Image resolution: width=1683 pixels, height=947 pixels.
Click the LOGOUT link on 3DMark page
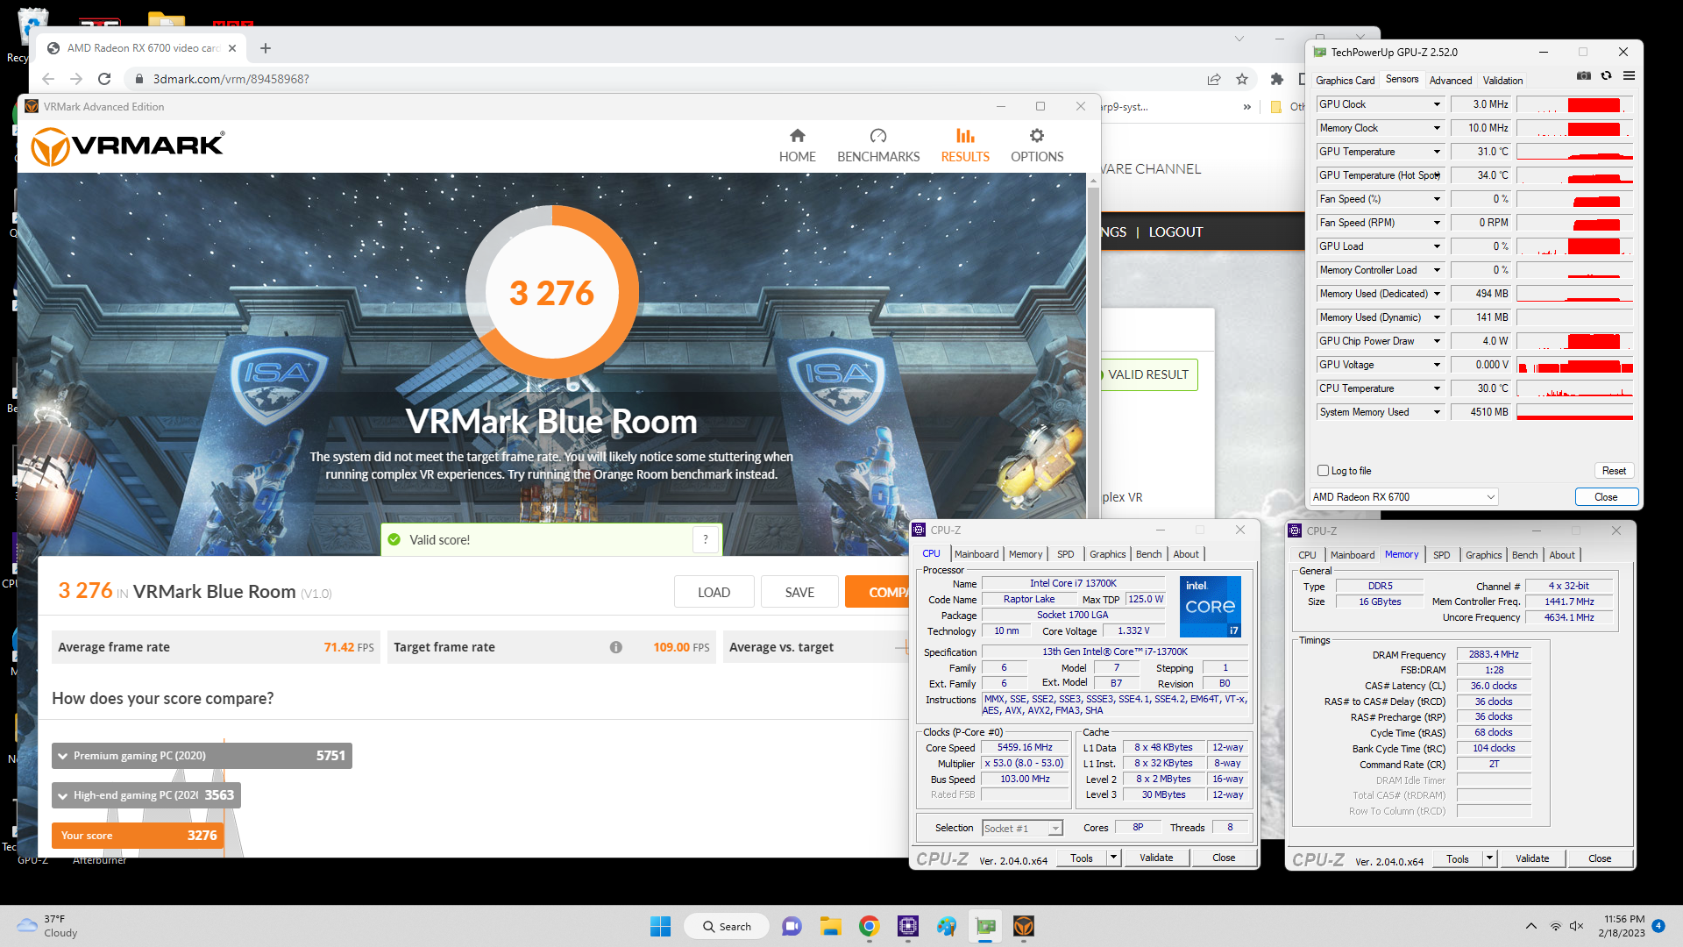click(1175, 232)
